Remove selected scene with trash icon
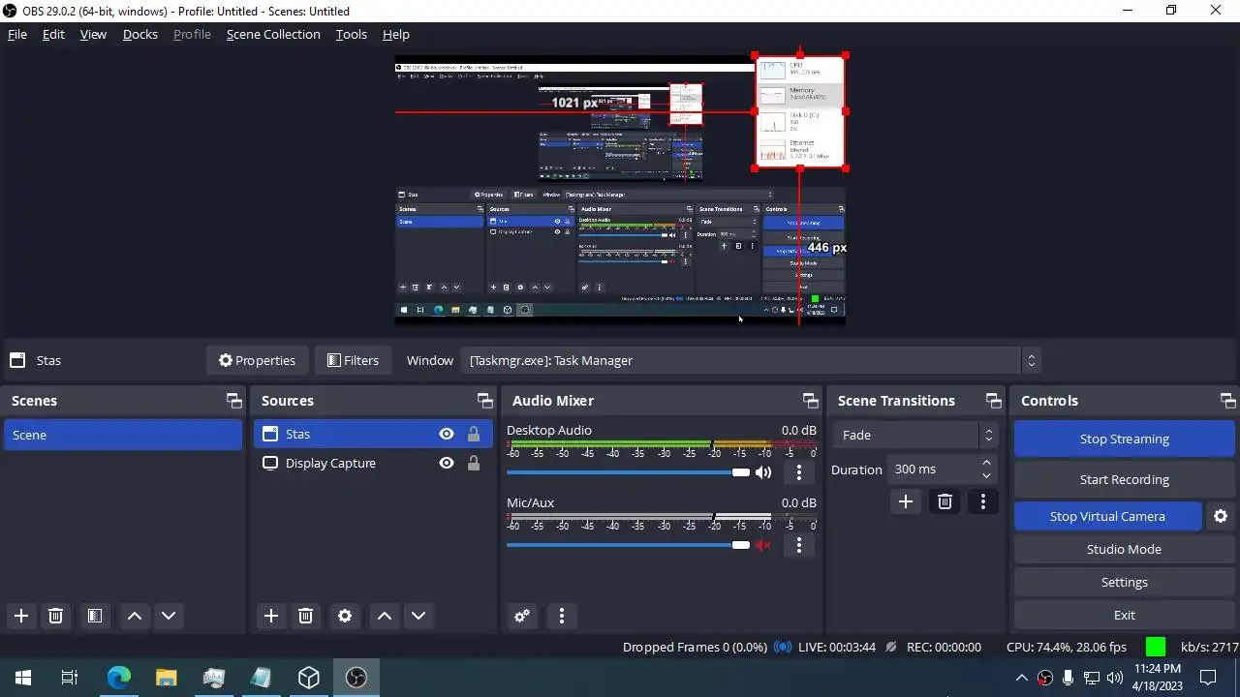 coord(56,616)
